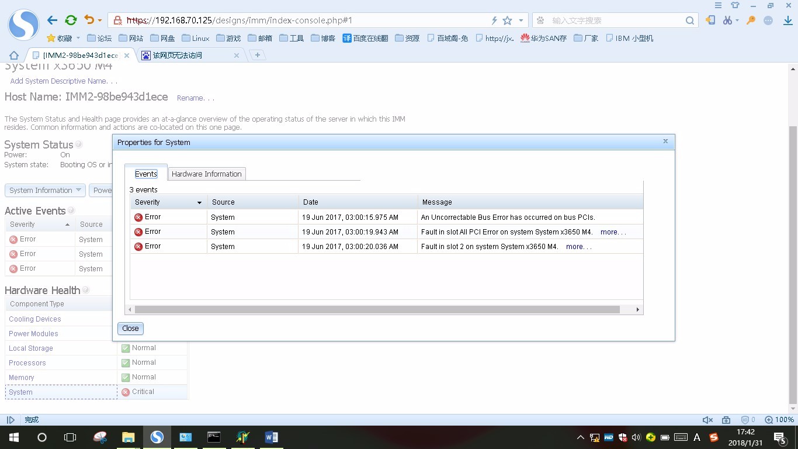Open the browser hamburger menu

coord(718,5)
